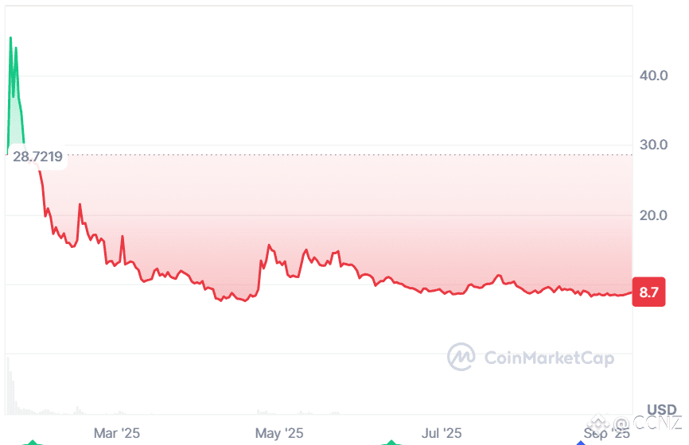Click the blue marker under Sep '25
The image size is (689, 445).
(581, 443)
